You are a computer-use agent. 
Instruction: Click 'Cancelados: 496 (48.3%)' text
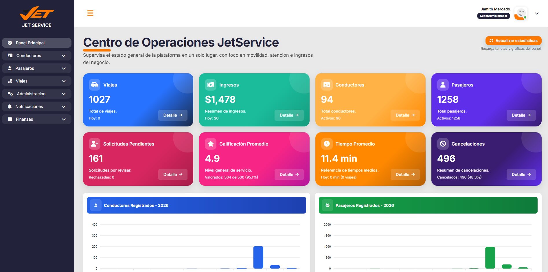point(459,177)
